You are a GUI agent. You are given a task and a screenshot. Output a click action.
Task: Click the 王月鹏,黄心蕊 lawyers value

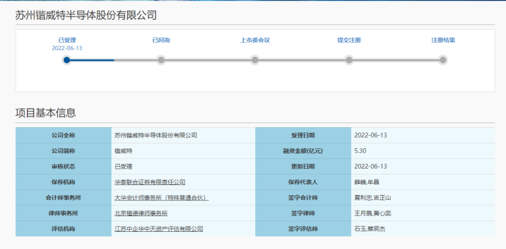[x=372, y=213]
